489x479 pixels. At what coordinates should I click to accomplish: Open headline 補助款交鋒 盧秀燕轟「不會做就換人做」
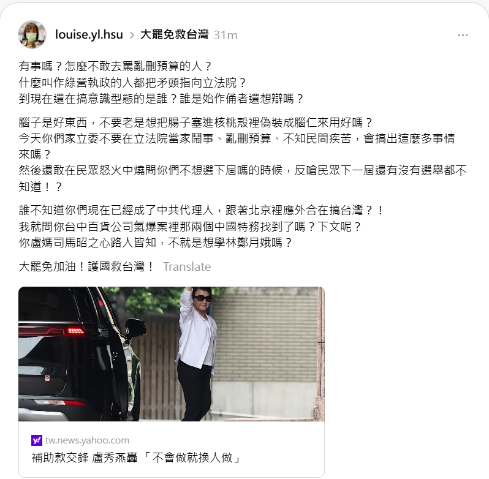[136, 458]
